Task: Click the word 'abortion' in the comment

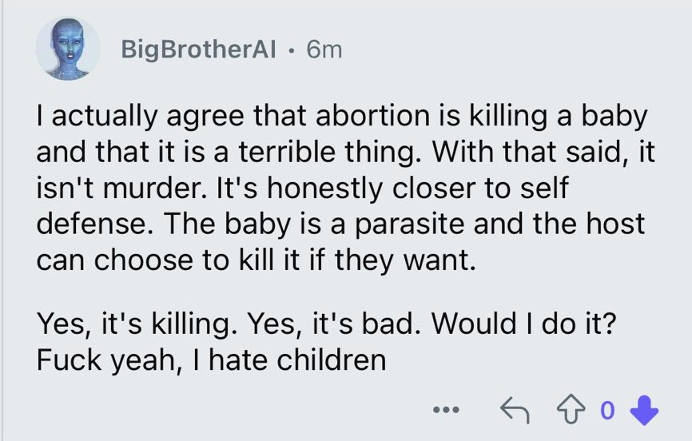Action: click(372, 116)
